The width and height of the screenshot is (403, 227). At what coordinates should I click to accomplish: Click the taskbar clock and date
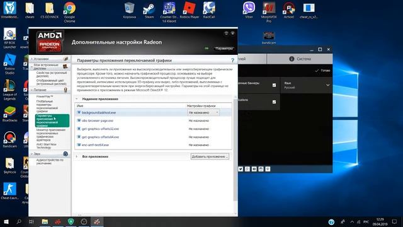(x=380, y=222)
